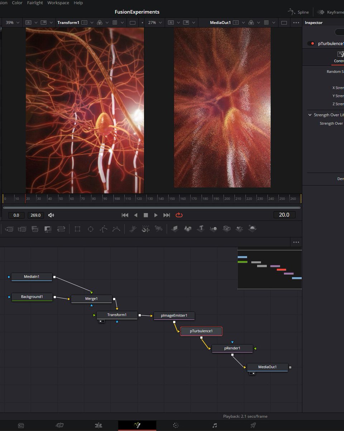Screen dimensions: 344x431
Task: Add a Matte Control node from toolbar
Action: [x=35, y=229]
